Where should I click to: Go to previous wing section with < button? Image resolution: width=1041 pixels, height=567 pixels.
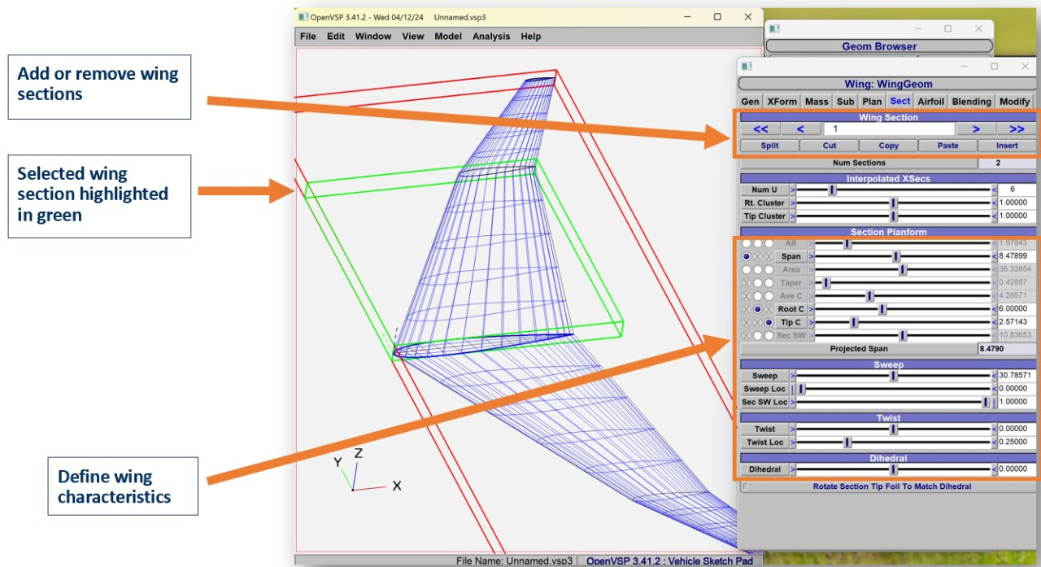(800, 129)
